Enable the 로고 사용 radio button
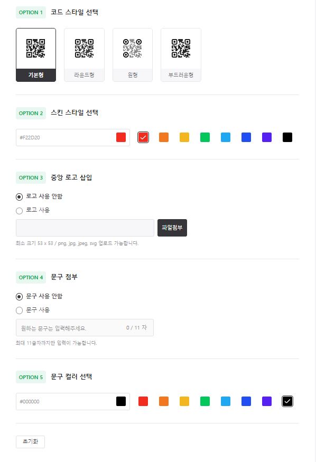 point(18,210)
